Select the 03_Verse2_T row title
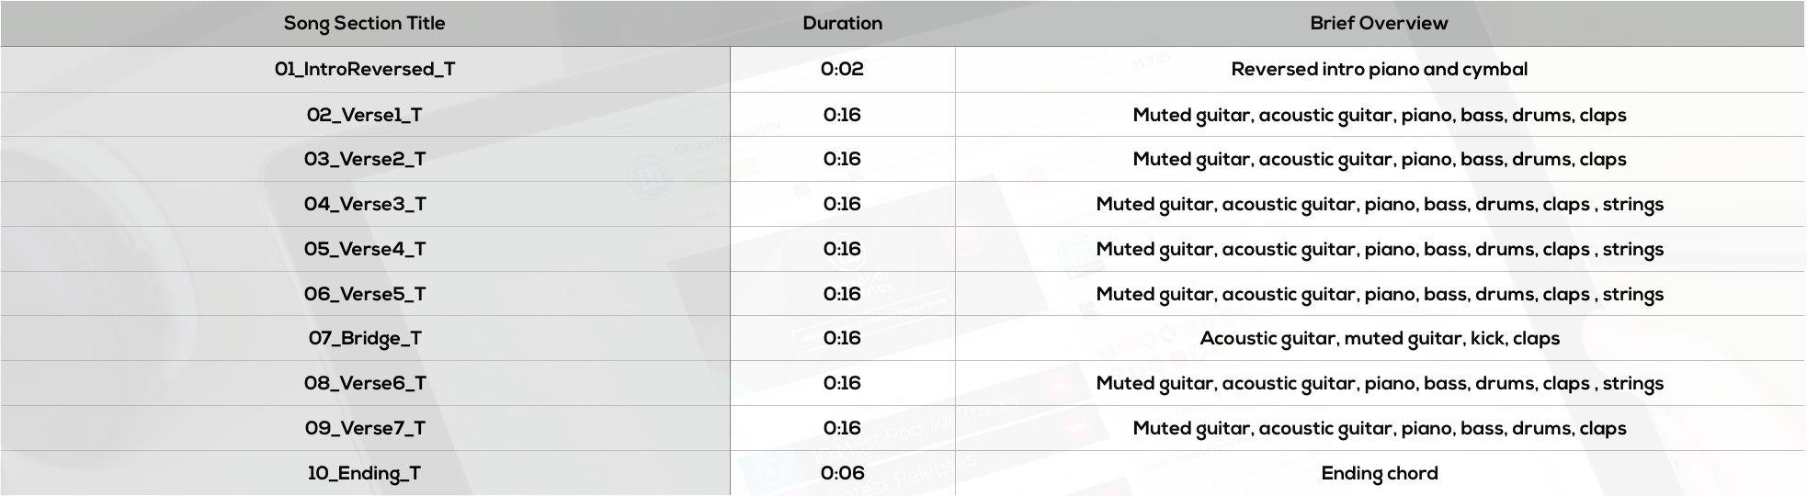1807x496 pixels. (x=365, y=159)
